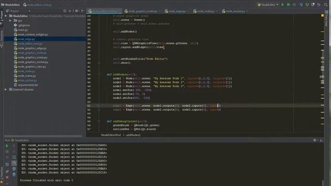This screenshot has width=331, height=186.
Task: Click the greyed-out stop button in the top toolbar
Action: tap(294, 5)
